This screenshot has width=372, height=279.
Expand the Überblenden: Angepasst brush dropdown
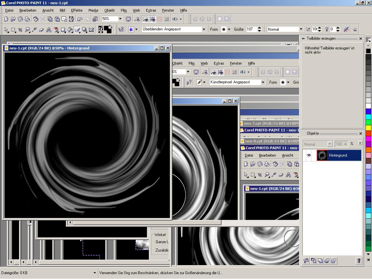pos(204,29)
